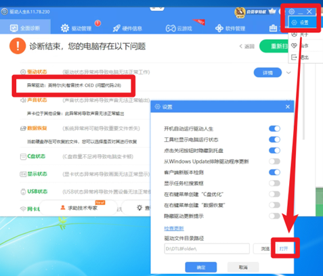Click the dropdown handle at window top center
The width and height of the screenshot is (323, 276).
[x=157, y=9]
